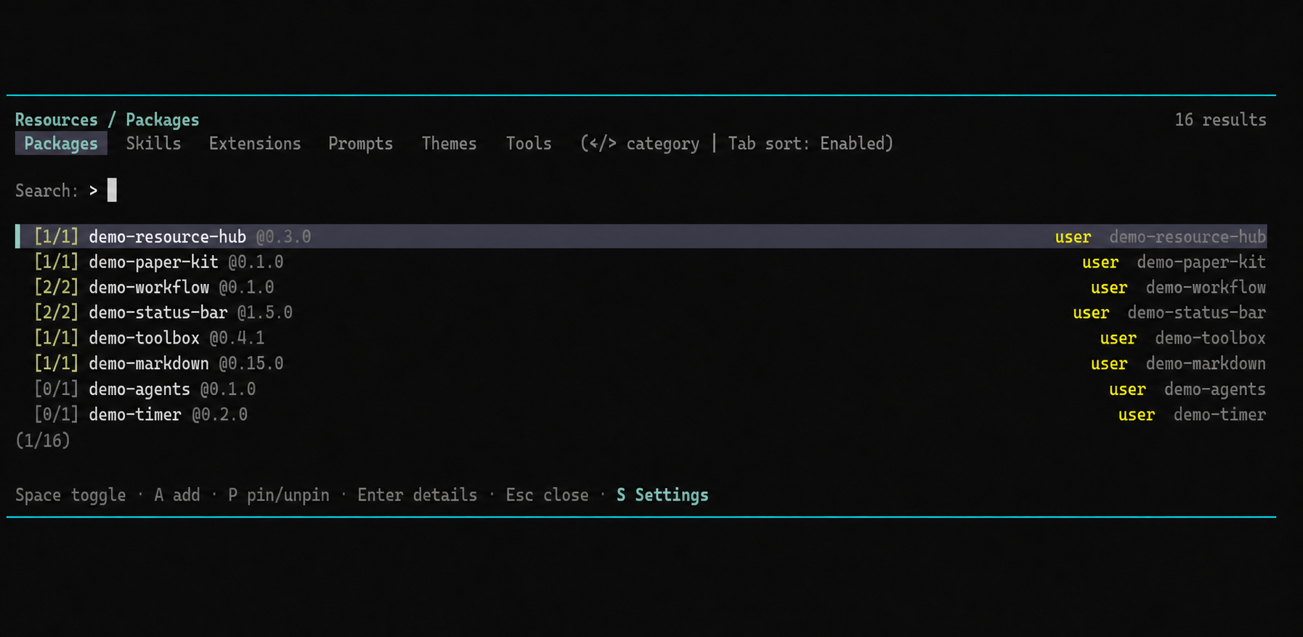Switch to the Packages tab
The image size is (1303, 637).
click(61, 143)
